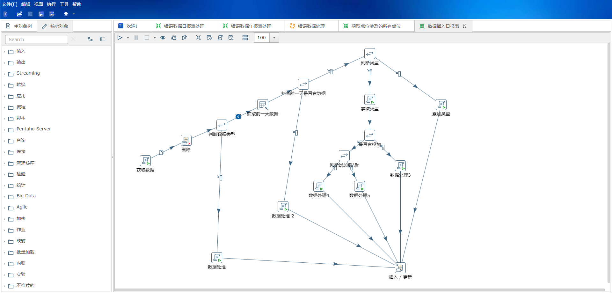Expand the 输入 folder
This screenshot has height=293, width=612.
(4, 52)
